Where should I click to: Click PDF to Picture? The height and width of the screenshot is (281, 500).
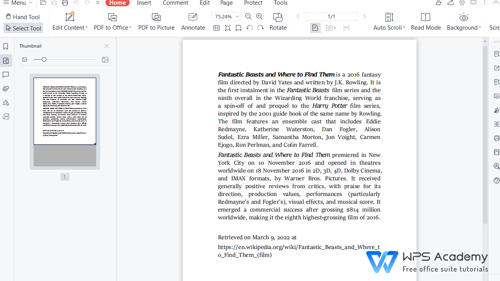tap(156, 22)
